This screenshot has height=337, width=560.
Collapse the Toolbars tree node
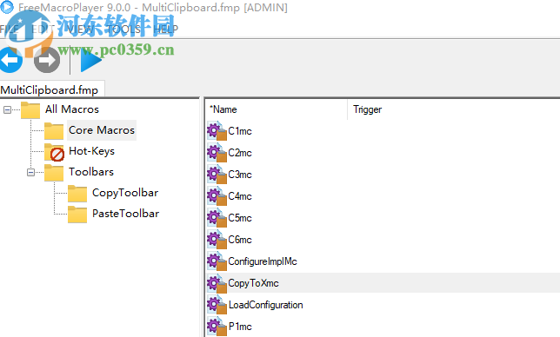click(30, 173)
